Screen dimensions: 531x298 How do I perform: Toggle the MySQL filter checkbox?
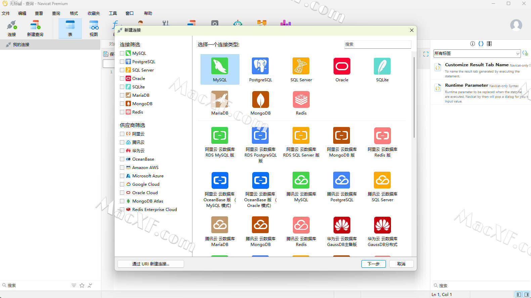coord(122,53)
